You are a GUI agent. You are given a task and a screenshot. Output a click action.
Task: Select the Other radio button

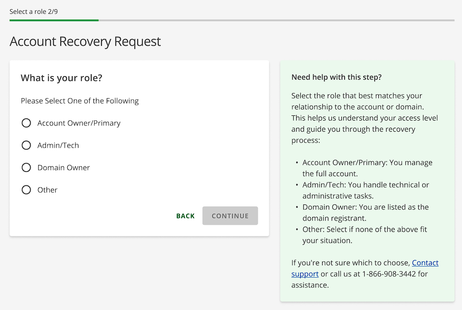click(26, 190)
